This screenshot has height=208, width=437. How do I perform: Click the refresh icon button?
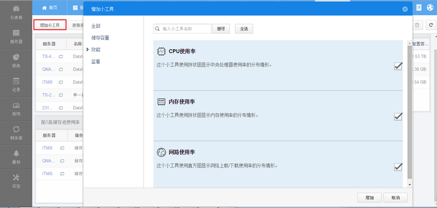pos(431,25)
